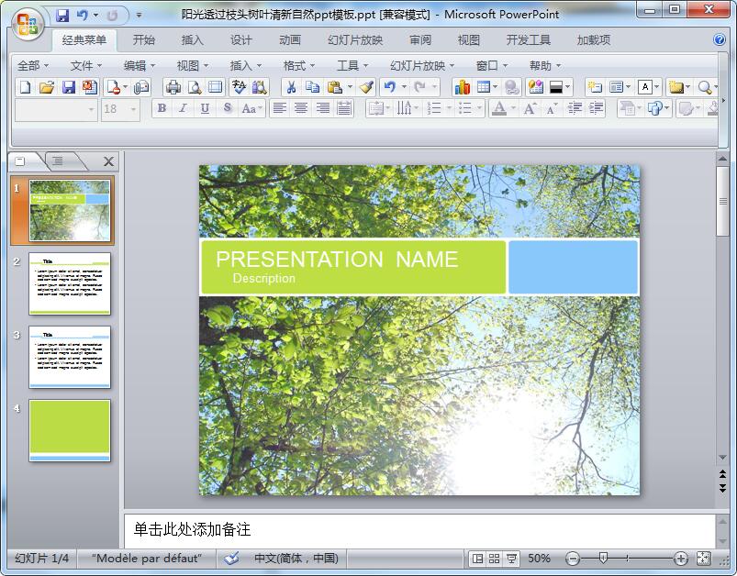737x576 pixels.
Task: Click the Paste clipboard icon
Action: (x=334, y=87)
